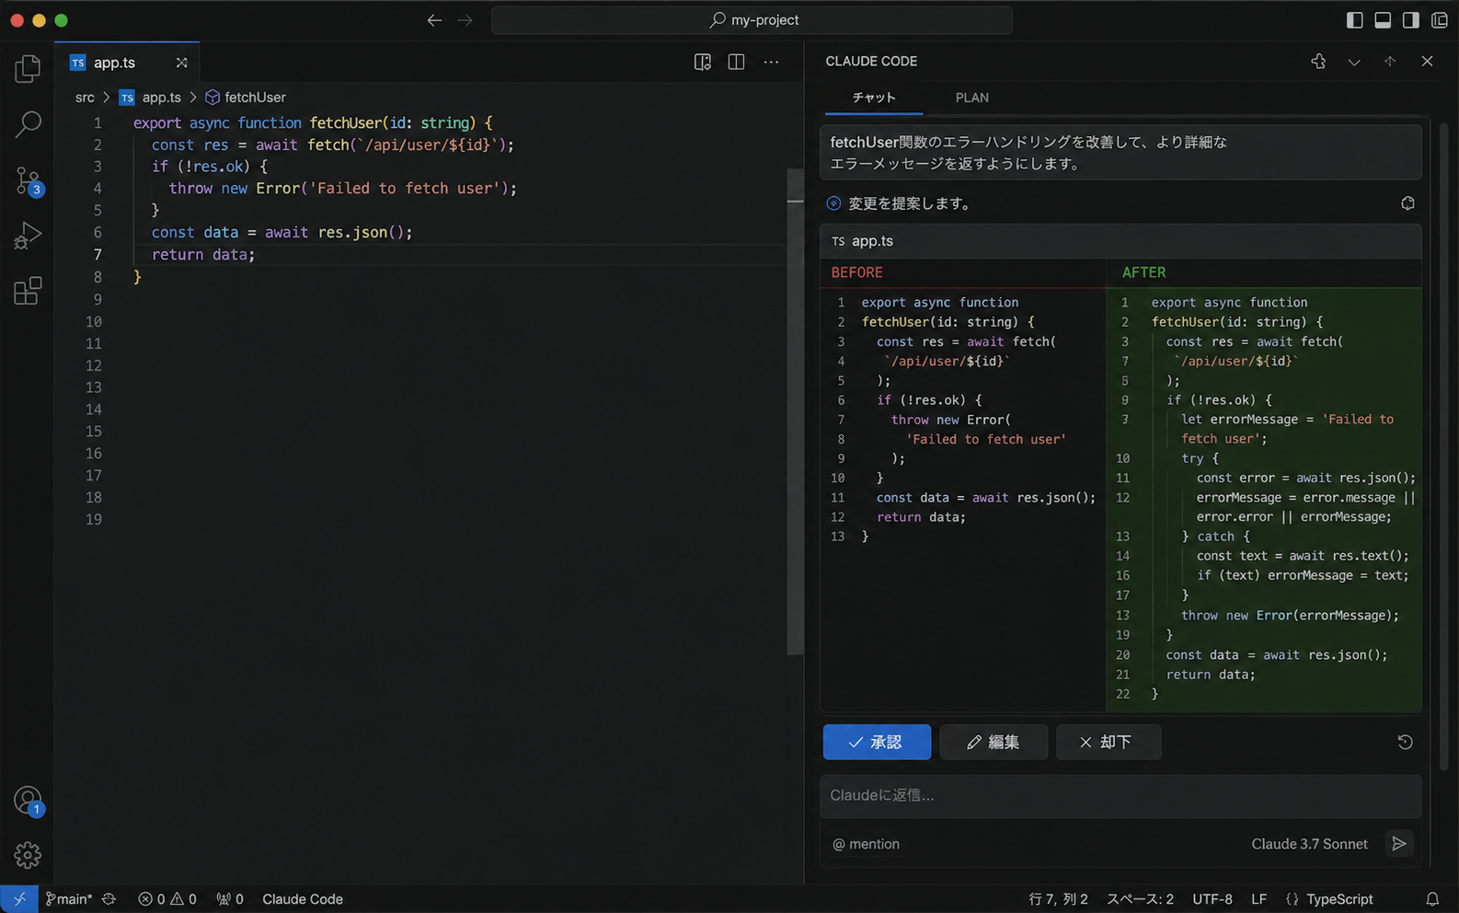Click the ports indicator showing 0
Screen dimensions: 1459x913
[230, 899]
